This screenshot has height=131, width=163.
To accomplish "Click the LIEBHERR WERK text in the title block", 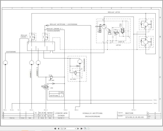I will [61, 113].
